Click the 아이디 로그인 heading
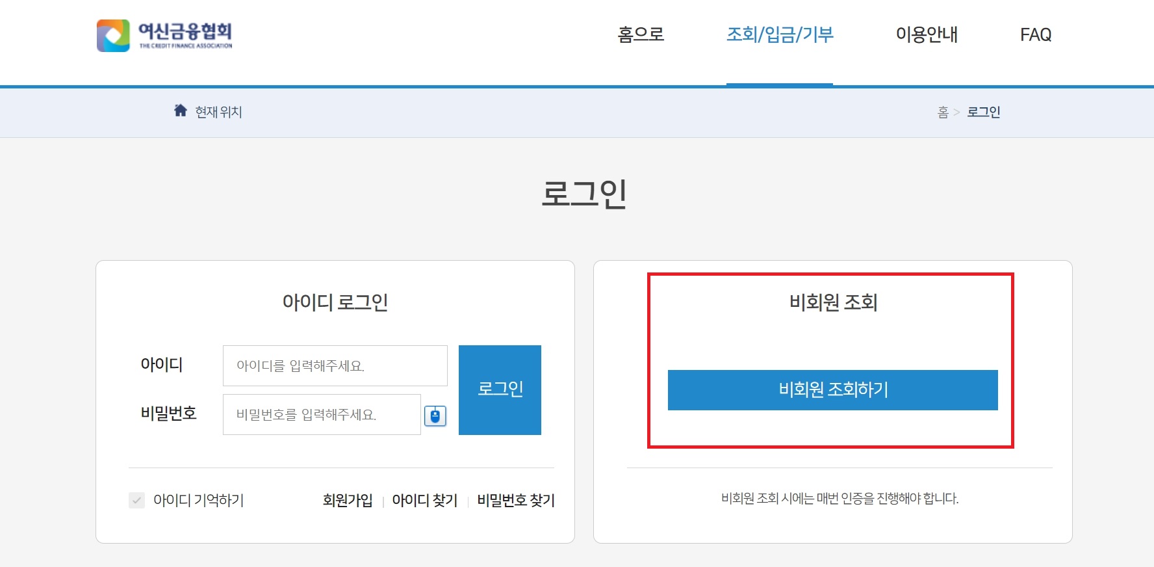The width and height of the screenshot is (1154, 567). tap(335, 302)
